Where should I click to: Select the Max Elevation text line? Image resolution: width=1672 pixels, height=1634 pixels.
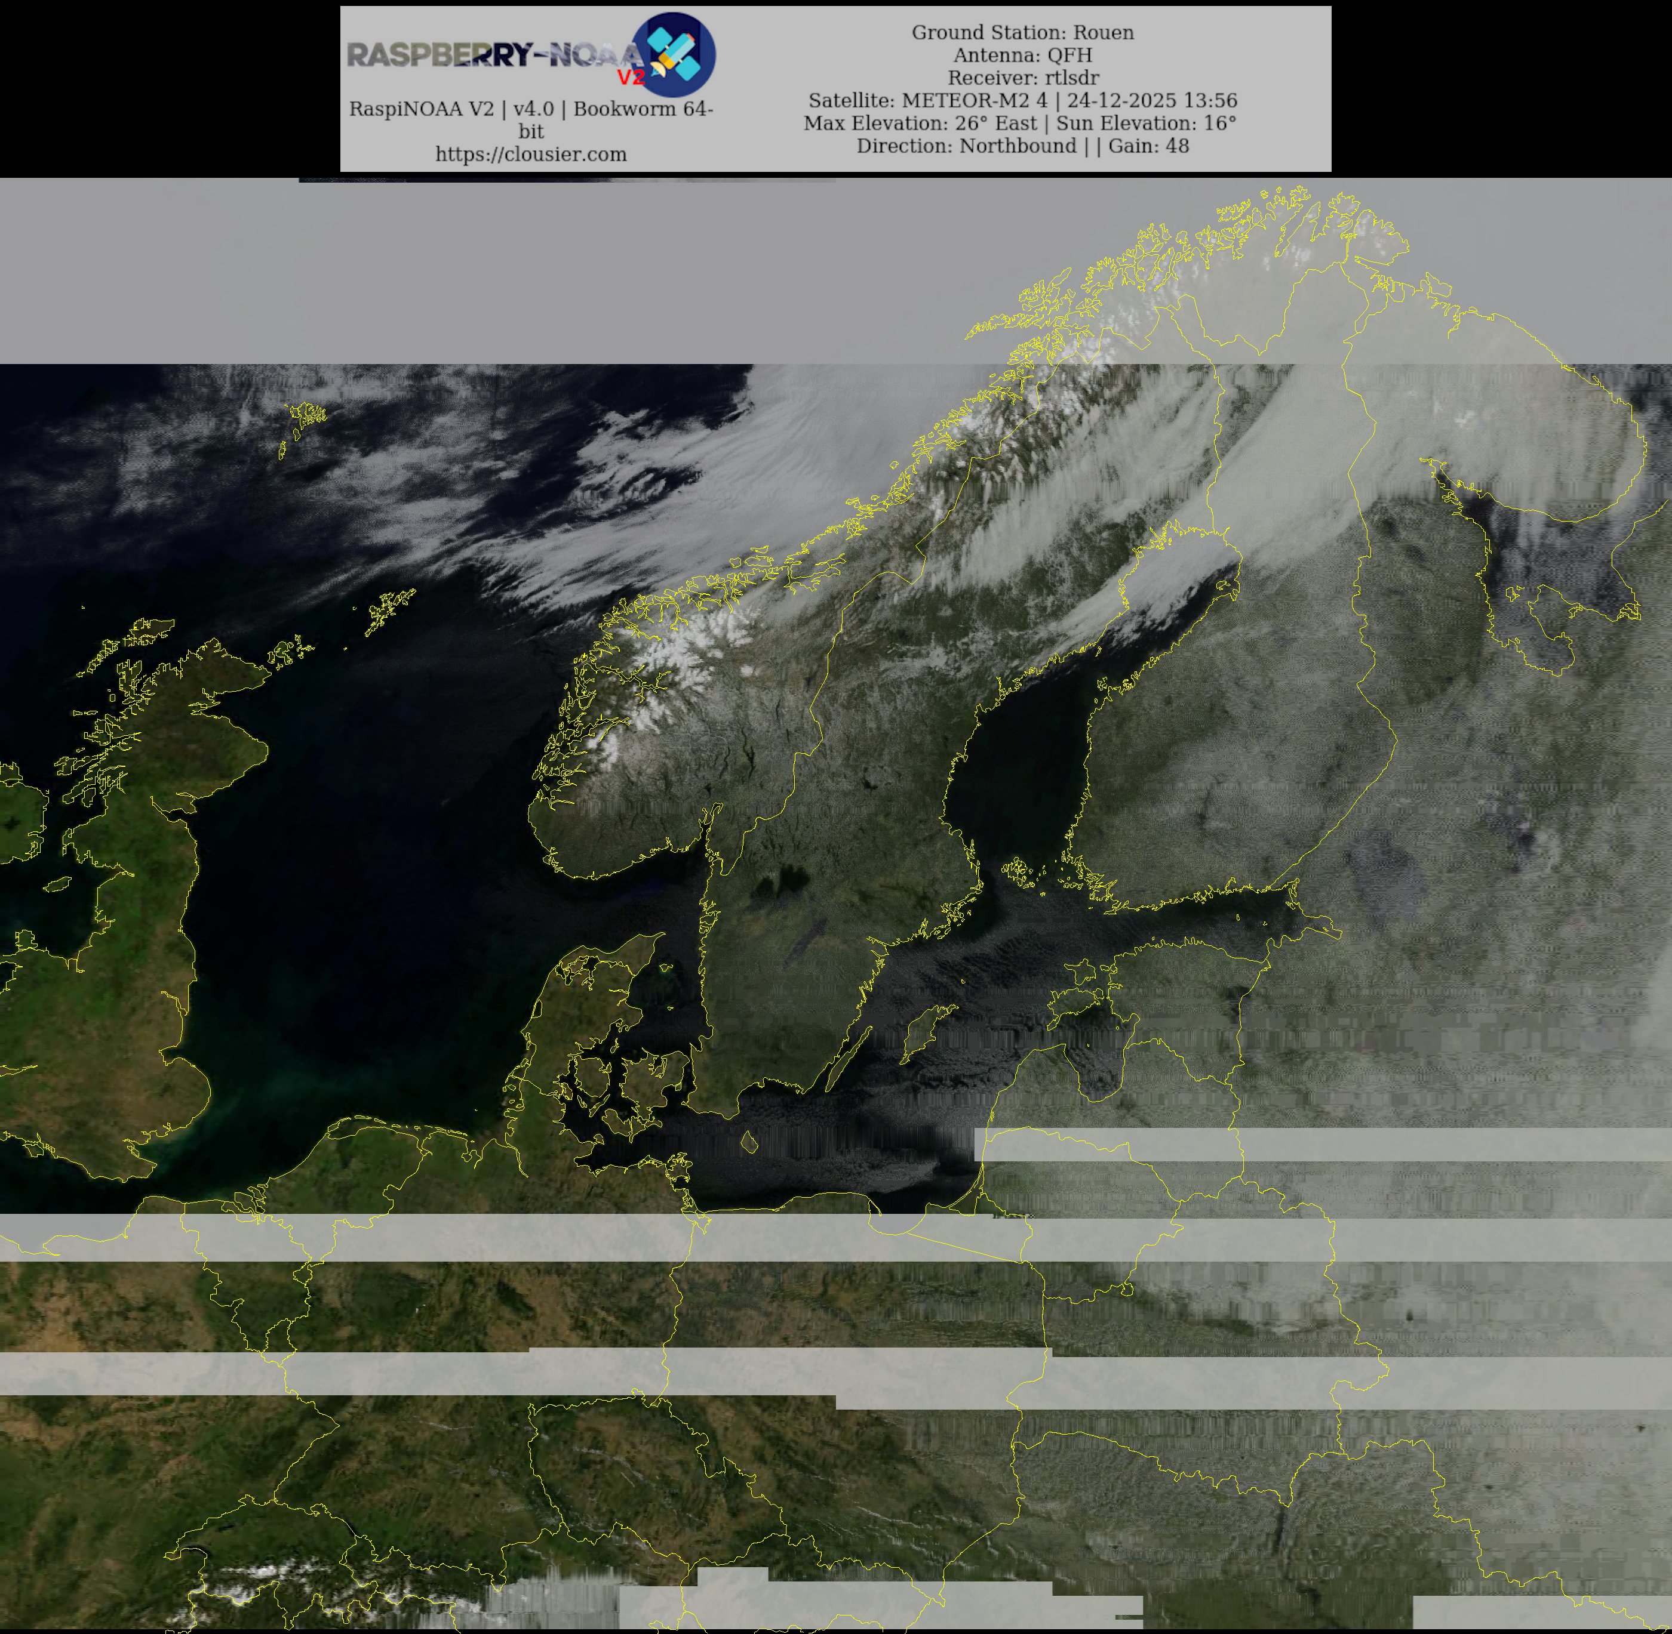tap(1019, 123)
